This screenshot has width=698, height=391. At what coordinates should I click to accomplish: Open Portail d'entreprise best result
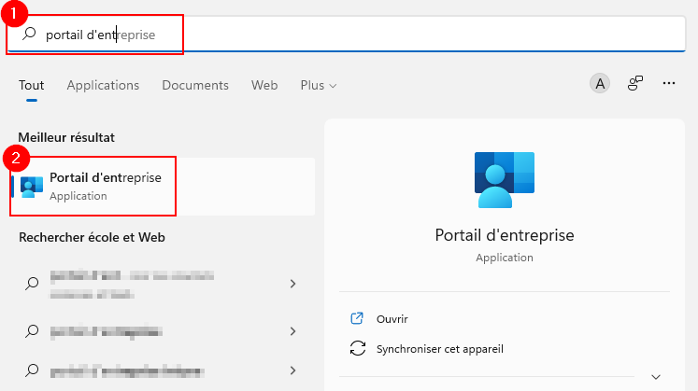click(x=163, y=187)
